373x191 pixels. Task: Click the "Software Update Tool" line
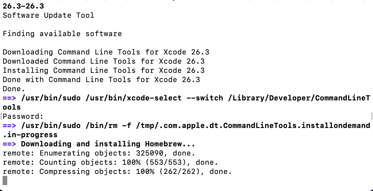click(x=48, y=15)
